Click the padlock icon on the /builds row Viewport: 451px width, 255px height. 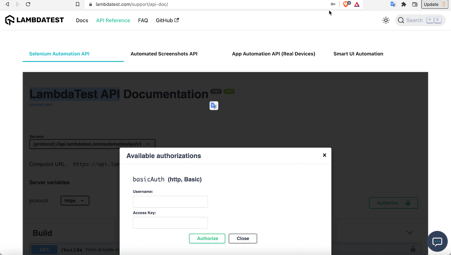tap(413, 249)
